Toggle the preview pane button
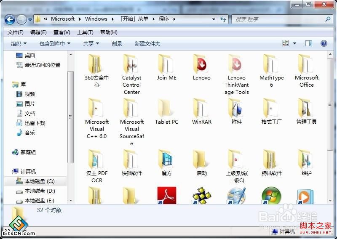Screen dimensions: 337x239 click(309, 44)
